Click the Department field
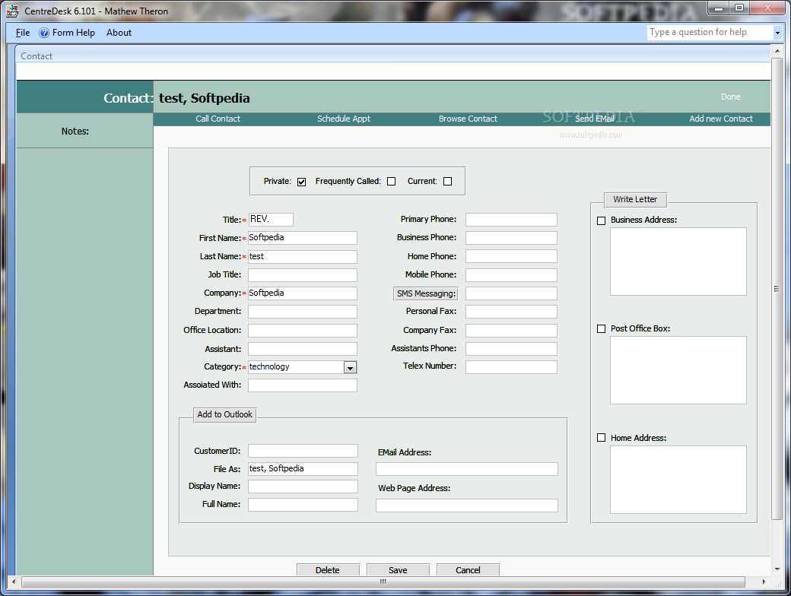This screenshot has width=791, height=596. point(303,312)
